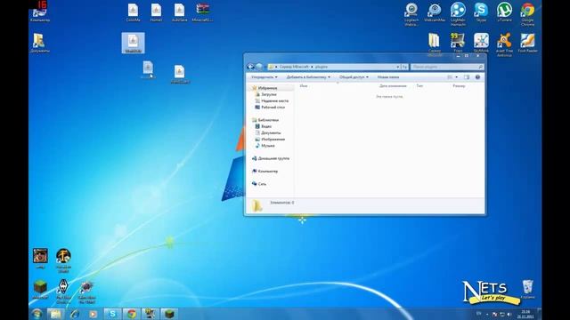Open Добавить в библиотеку dropdown
Viewport: 570px width, 320px height.
pyautogui.click(x=308, y=77)
